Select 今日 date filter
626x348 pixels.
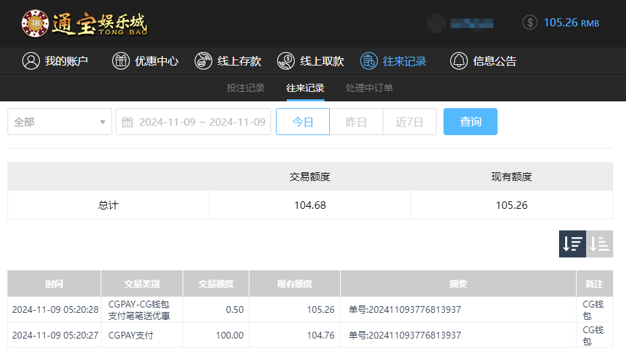[x=303, y=122]
